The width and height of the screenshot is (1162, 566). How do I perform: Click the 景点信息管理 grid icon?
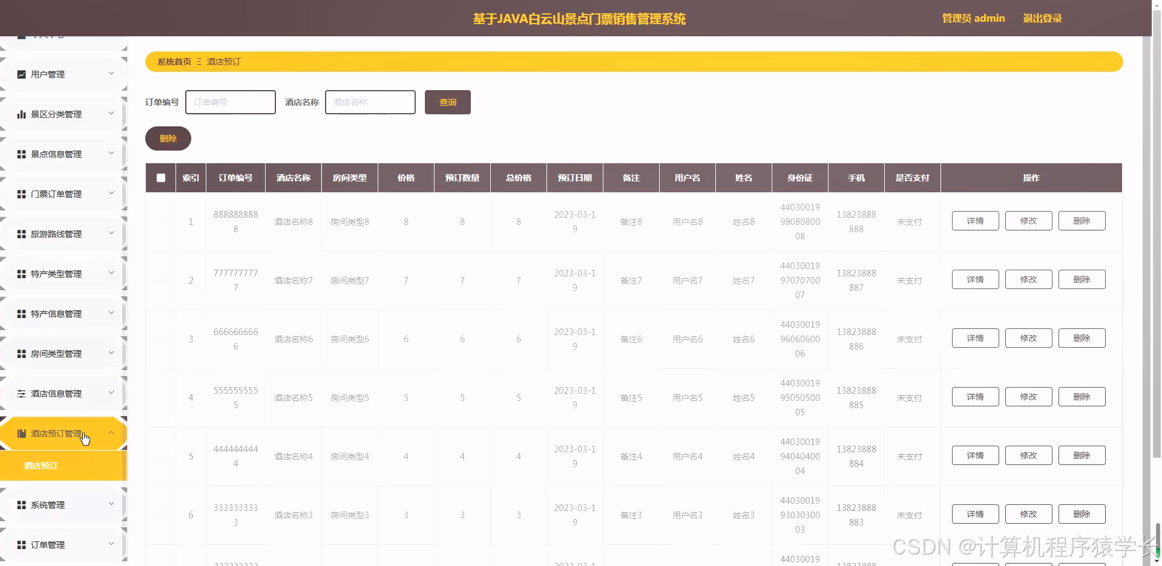tap(22, 154)
